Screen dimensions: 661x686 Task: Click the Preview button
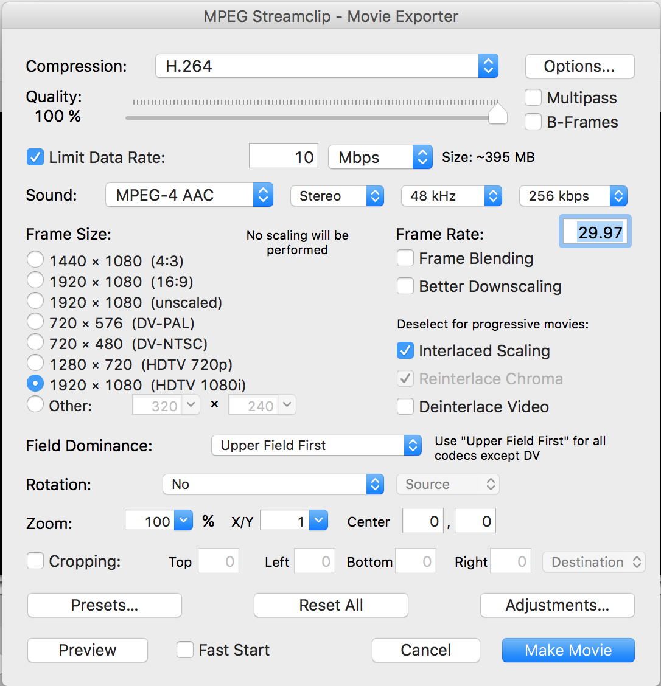88,650
